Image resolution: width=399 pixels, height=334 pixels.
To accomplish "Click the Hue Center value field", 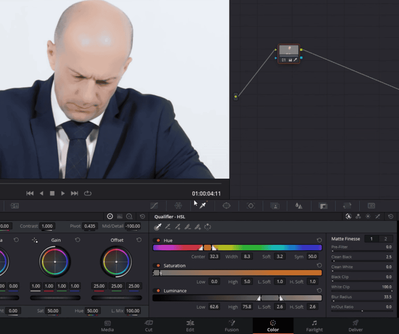I will click(x=214, y=256).
